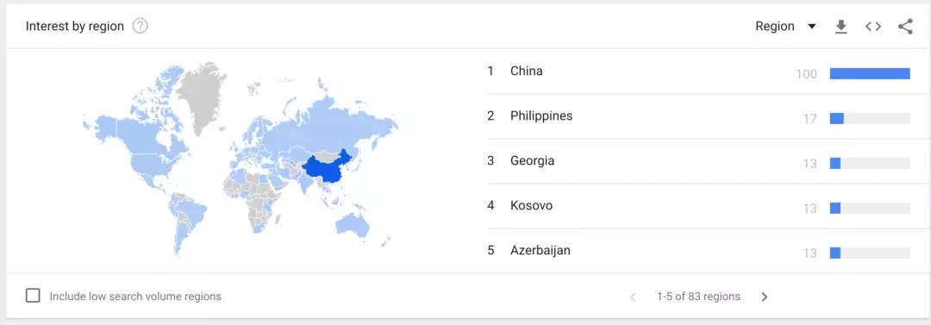
Task: Click gray Greenland on the map
Action: pyautogui.click(x=201, y=95)
